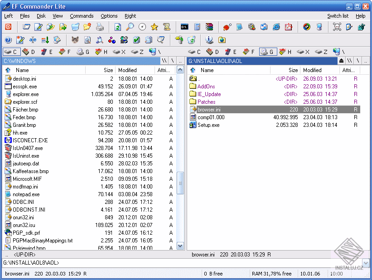Open the Files menu

tap(24, 16)
